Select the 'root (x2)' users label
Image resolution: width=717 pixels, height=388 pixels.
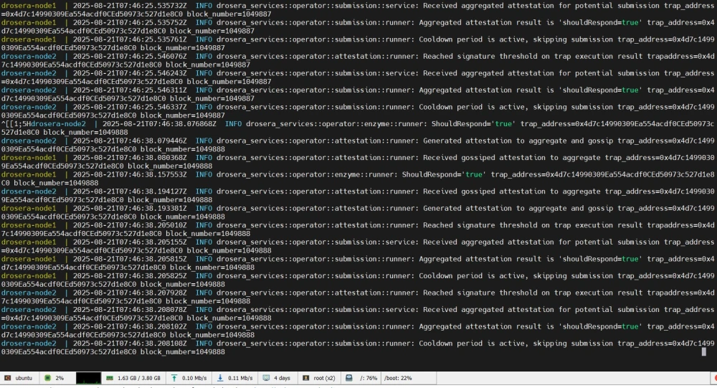(x=324, y=378)
